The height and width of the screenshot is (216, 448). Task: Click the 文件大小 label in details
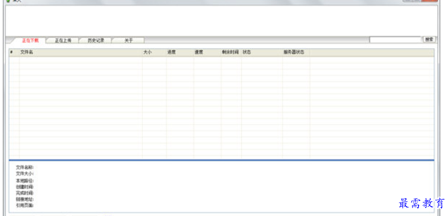point(25,174)
